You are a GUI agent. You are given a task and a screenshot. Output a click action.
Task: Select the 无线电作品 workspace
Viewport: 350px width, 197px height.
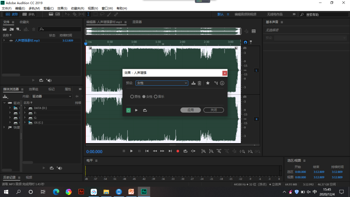[x=275, y=14]
